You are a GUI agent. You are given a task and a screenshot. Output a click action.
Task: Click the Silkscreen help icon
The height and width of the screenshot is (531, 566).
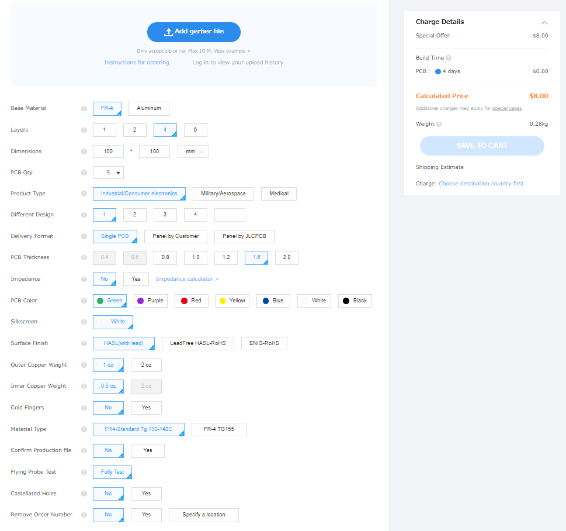[x=84, y=322]
